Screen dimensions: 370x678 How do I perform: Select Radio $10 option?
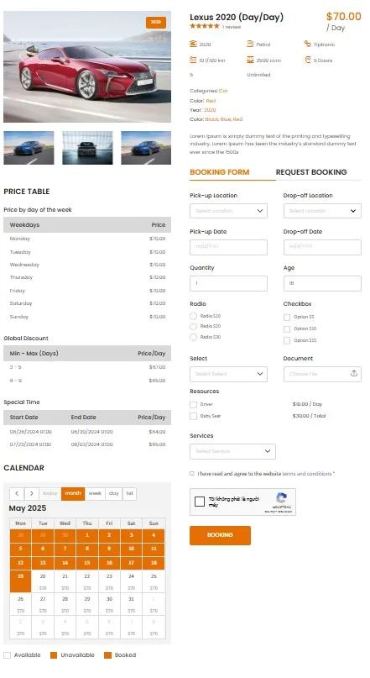pos(194,316)
